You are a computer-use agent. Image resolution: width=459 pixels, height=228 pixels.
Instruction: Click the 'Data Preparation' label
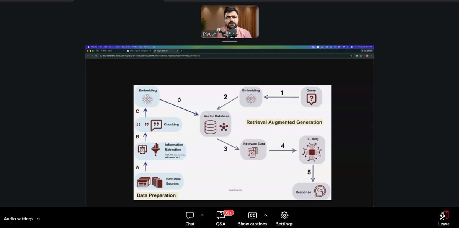(156, 195)
